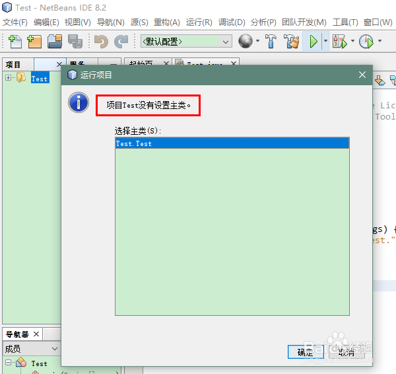Open the 团队开发(M) menu
396x374 pixels.
(x=304, y=22)
